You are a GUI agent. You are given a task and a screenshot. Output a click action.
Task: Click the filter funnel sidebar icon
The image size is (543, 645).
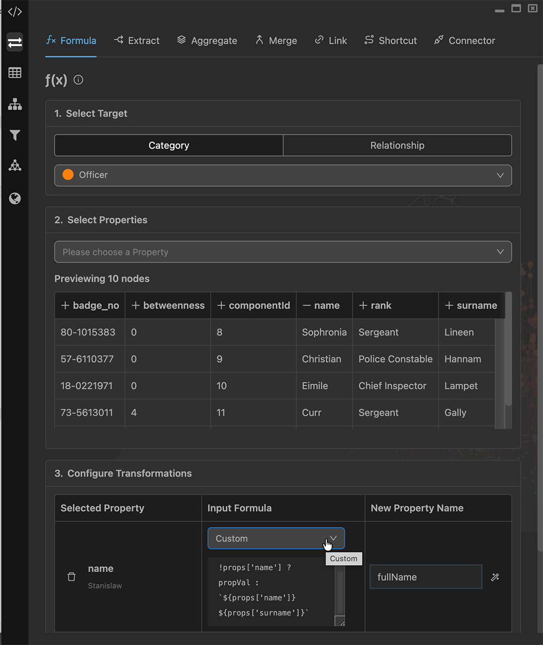(x=15, y=135)
